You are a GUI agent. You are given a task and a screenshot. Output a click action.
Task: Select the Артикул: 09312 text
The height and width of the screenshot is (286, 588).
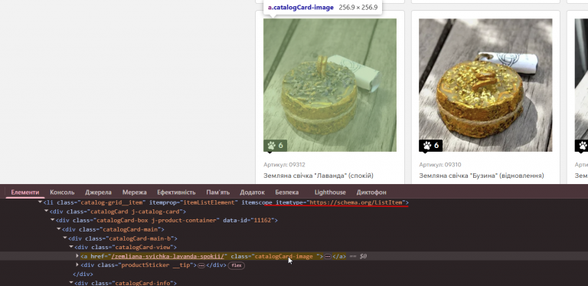(x=284, y=164)
